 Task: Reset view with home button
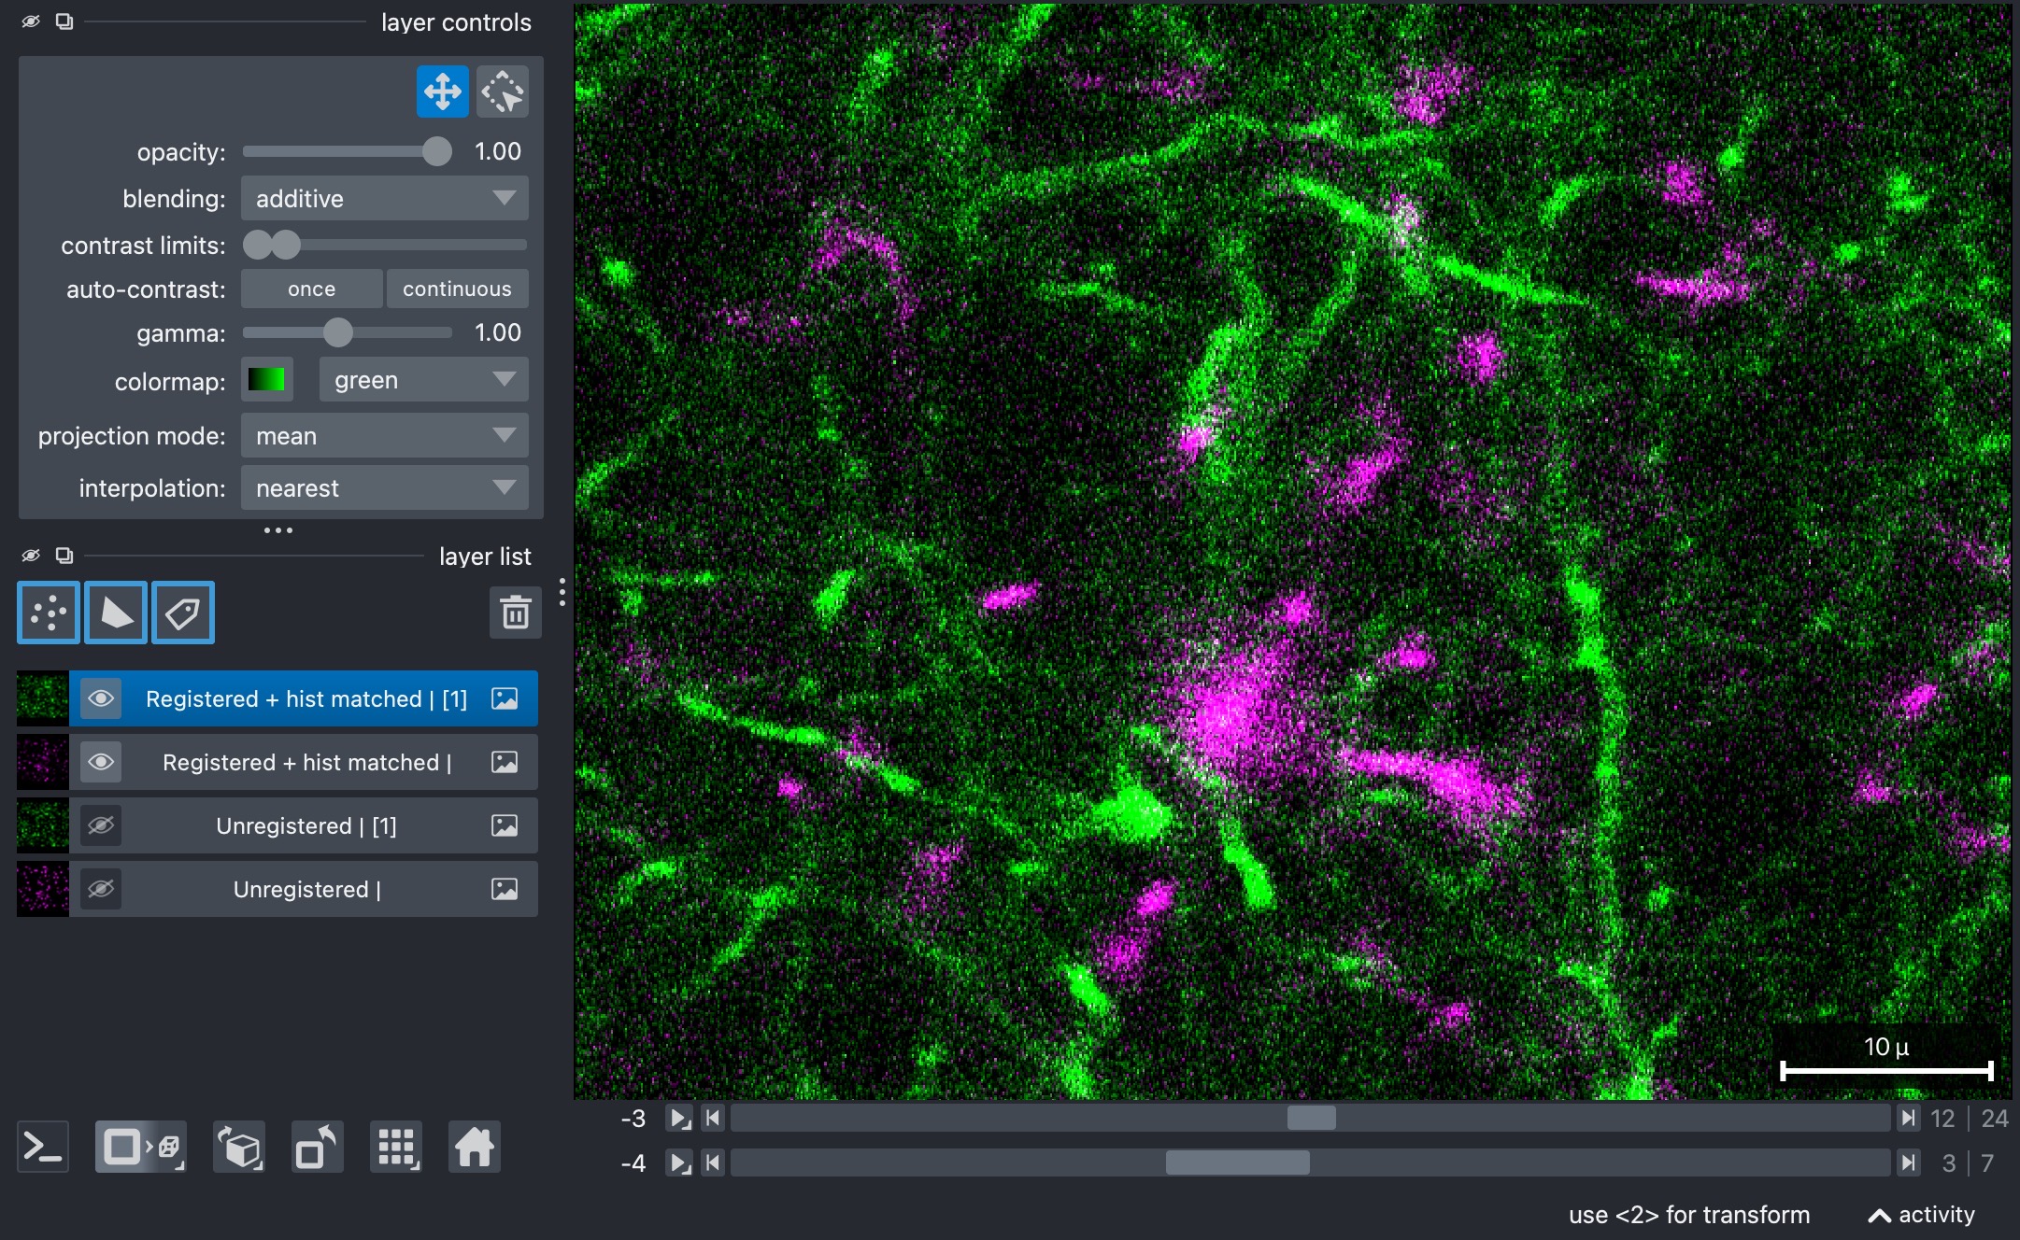click(475, 1147)
